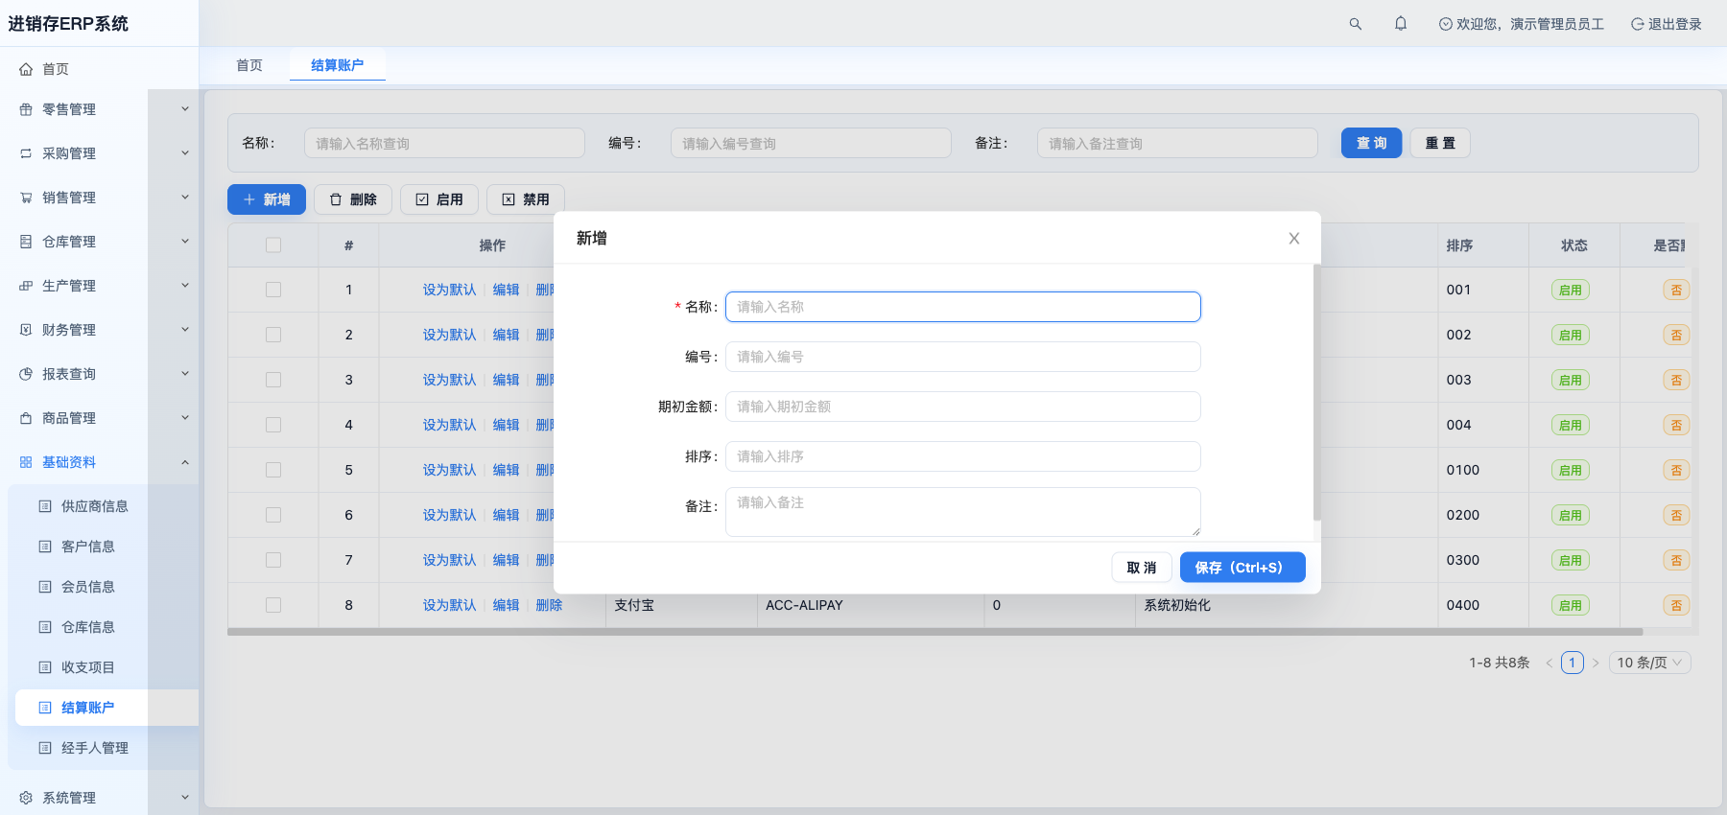Click the 基础资料 grid icon
The height and width of the screenshot is (815, 1727).
pyautogui.click(x=26, y=462)
